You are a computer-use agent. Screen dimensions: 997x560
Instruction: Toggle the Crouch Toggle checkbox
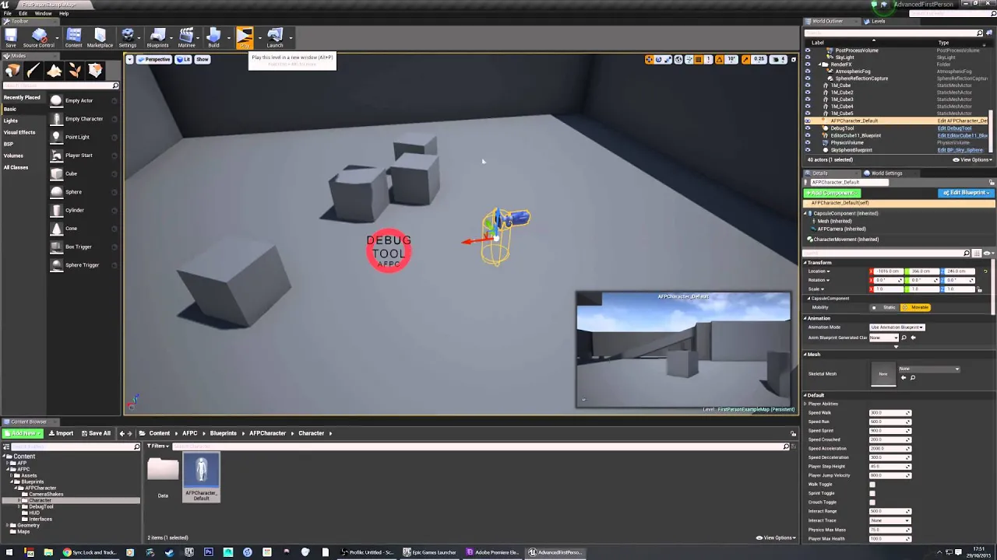872,502
